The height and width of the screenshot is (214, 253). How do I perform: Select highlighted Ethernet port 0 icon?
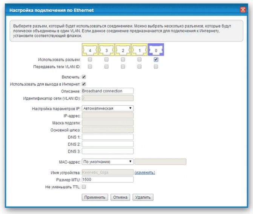(x=156, y=49)
